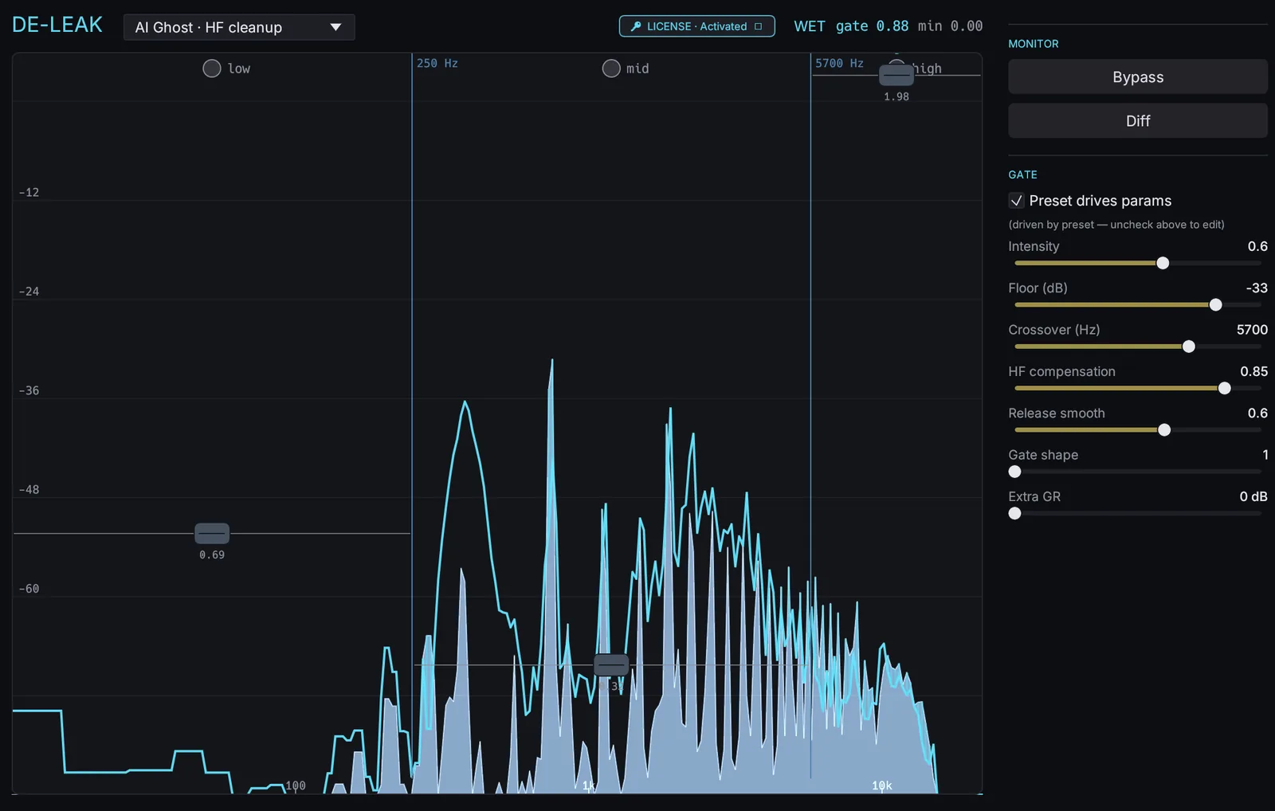Click the Crossover value 5700
The height and width of the screenshot is (811, 1275).
coord(1252,330)
